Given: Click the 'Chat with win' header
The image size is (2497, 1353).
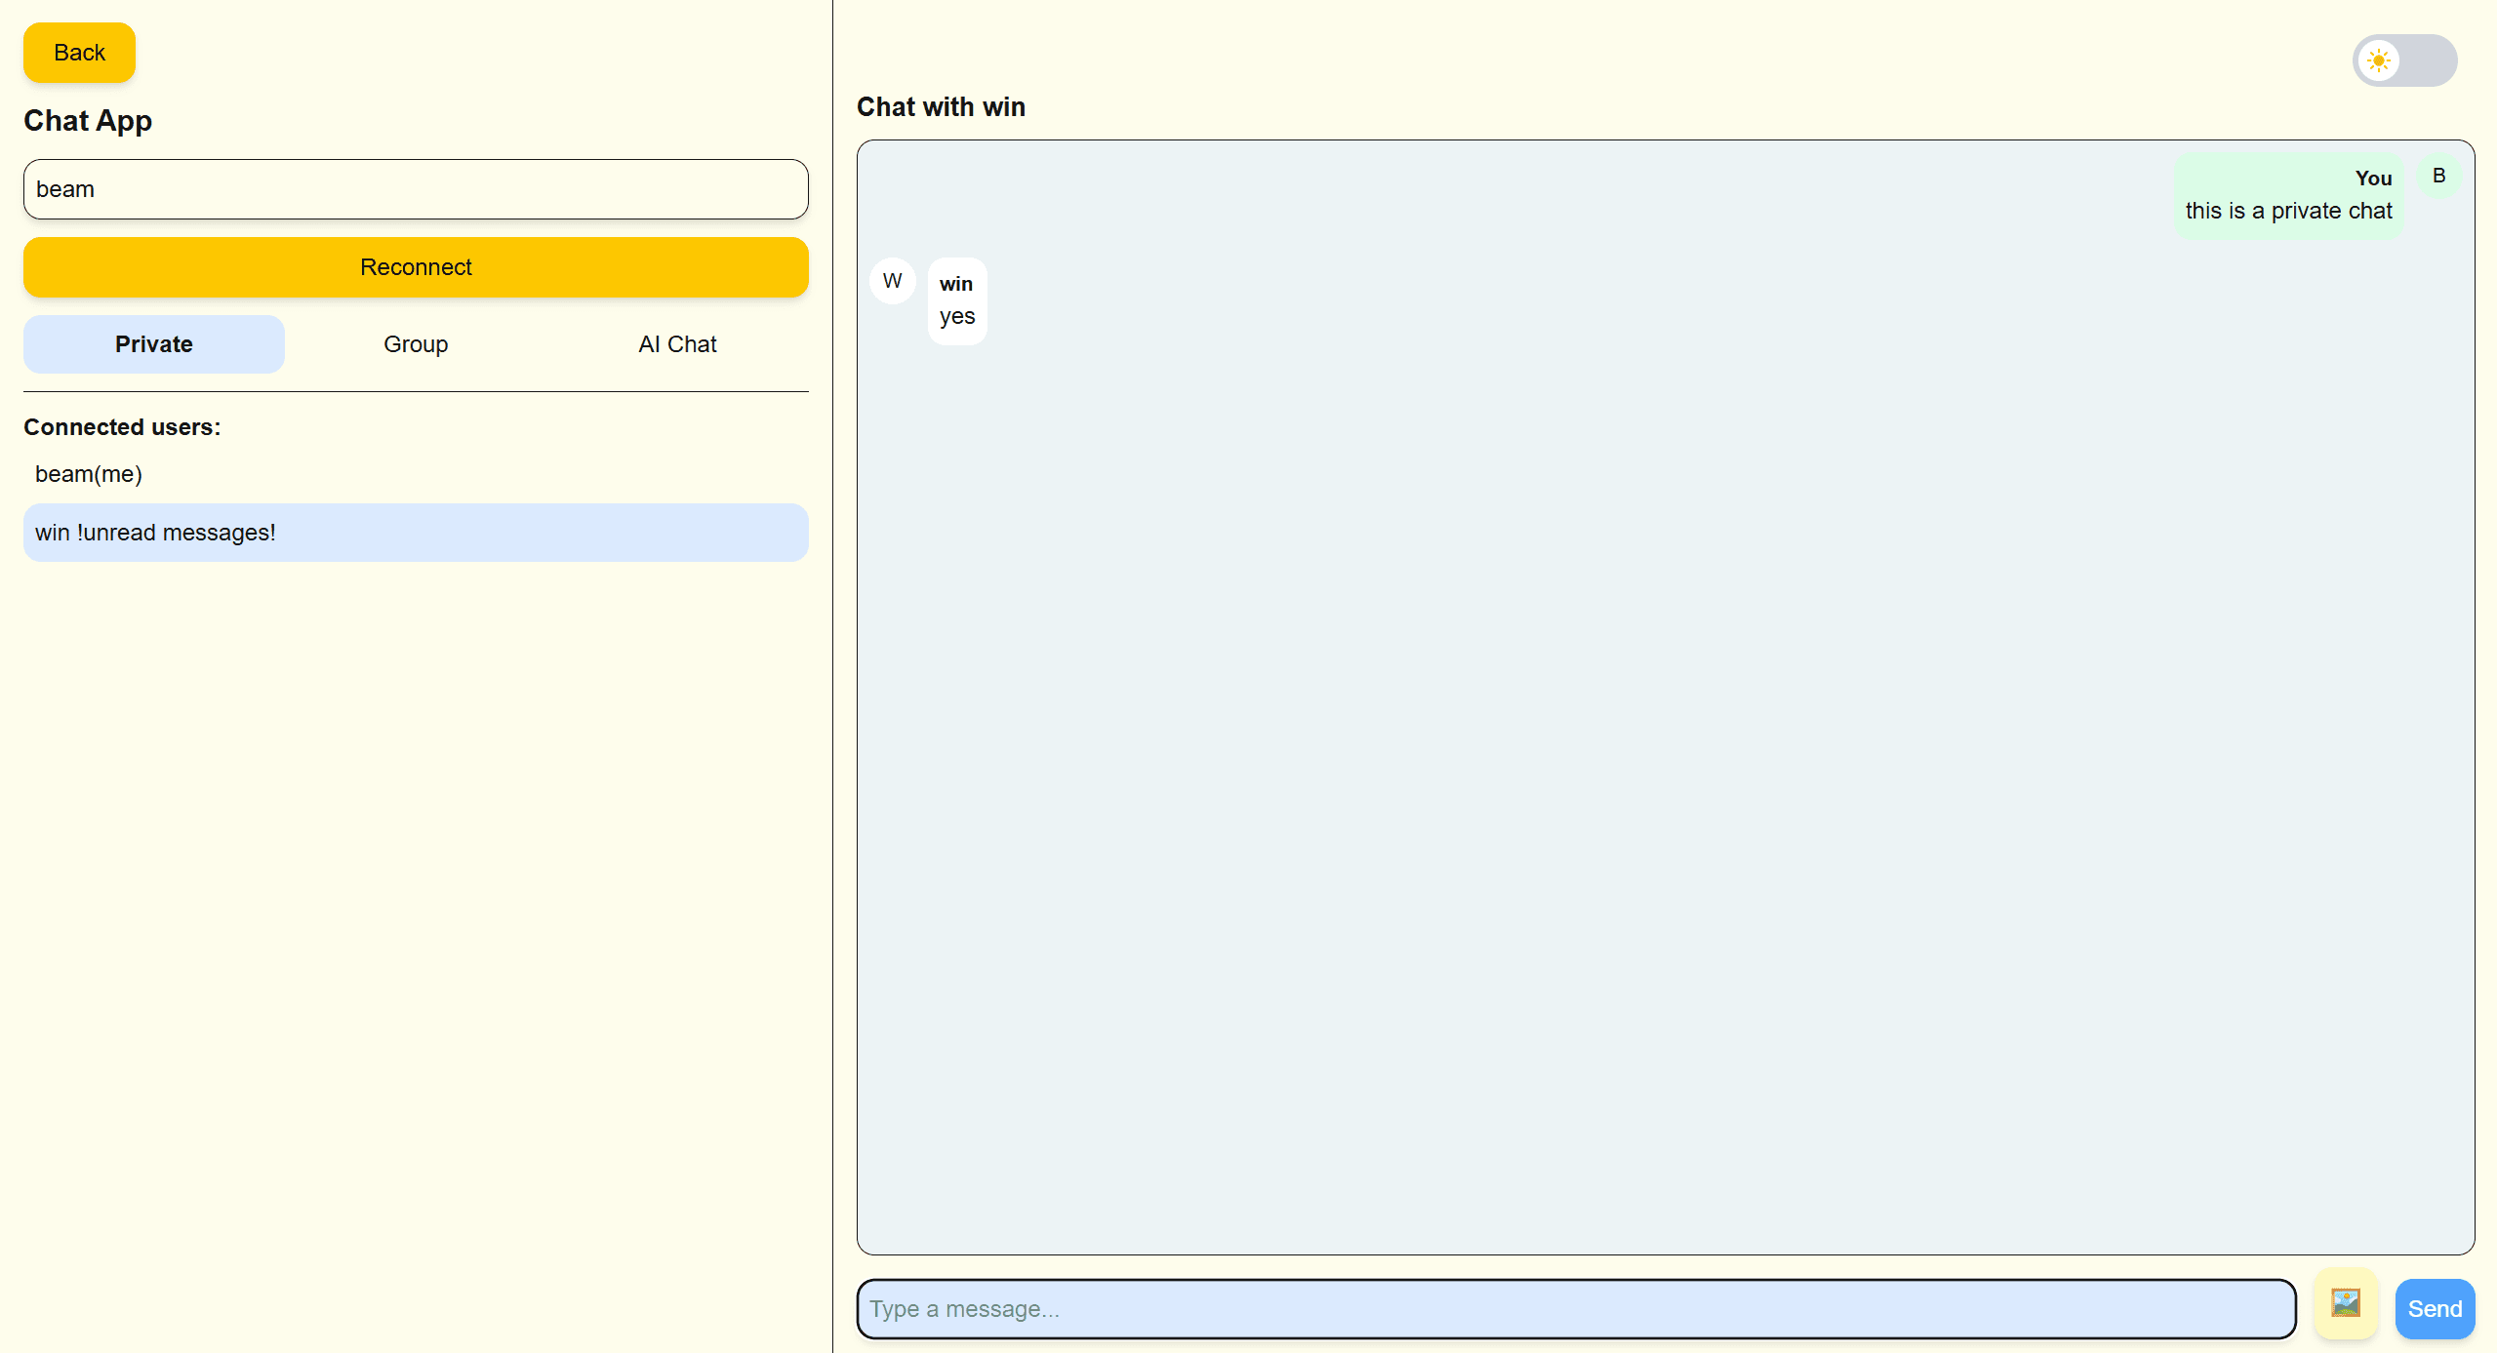Looking at the screenshot, I should click(941, 107).
